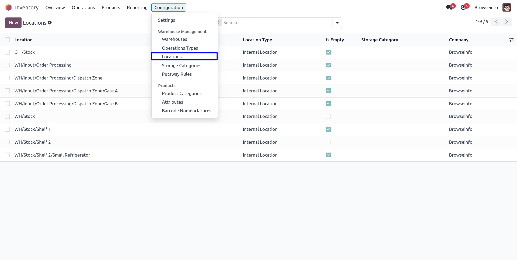Open the Reporting menu
The height and width of the screenshot is (260, 517).
click(x=137, y=8)
